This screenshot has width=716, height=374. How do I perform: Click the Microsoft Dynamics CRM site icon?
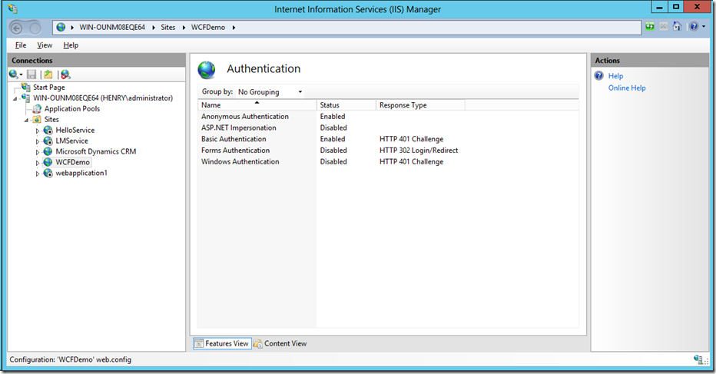click(48, 151)
